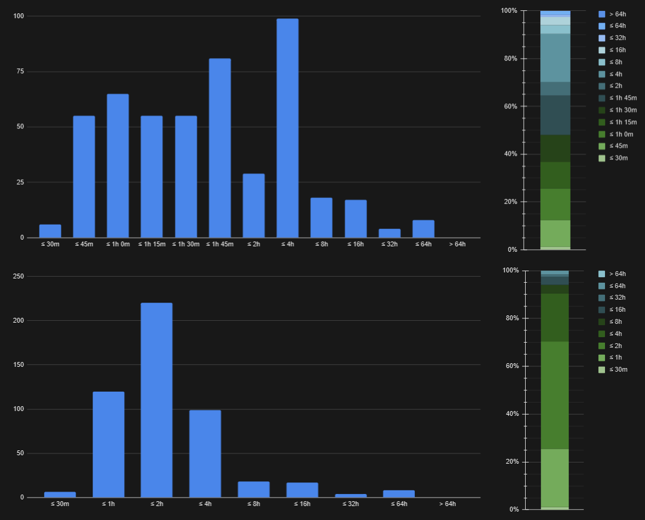Screen dimensions: 645x520
Task: Select the tallest ≤ 2h bar in the bottom histogram
Action: pyautogui.click(x=157, y=400)
